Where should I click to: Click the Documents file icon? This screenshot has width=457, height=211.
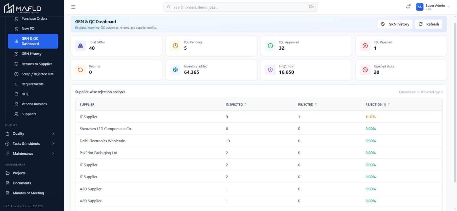click(x=7, y=183)
